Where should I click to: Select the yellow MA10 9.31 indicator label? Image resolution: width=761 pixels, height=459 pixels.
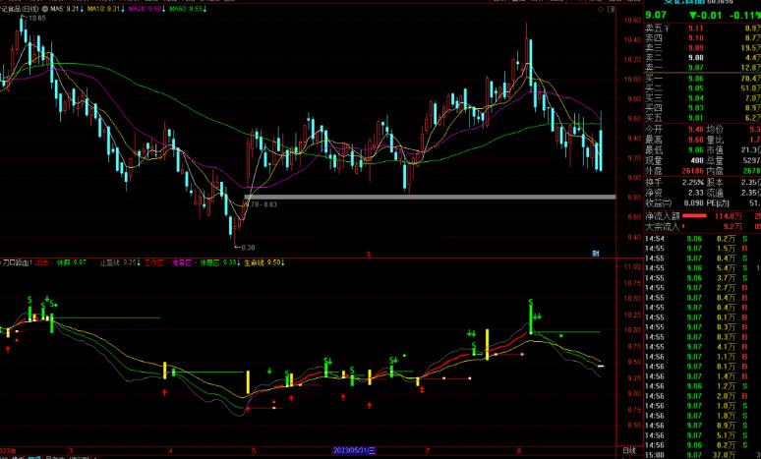click(x=105, y=9)
